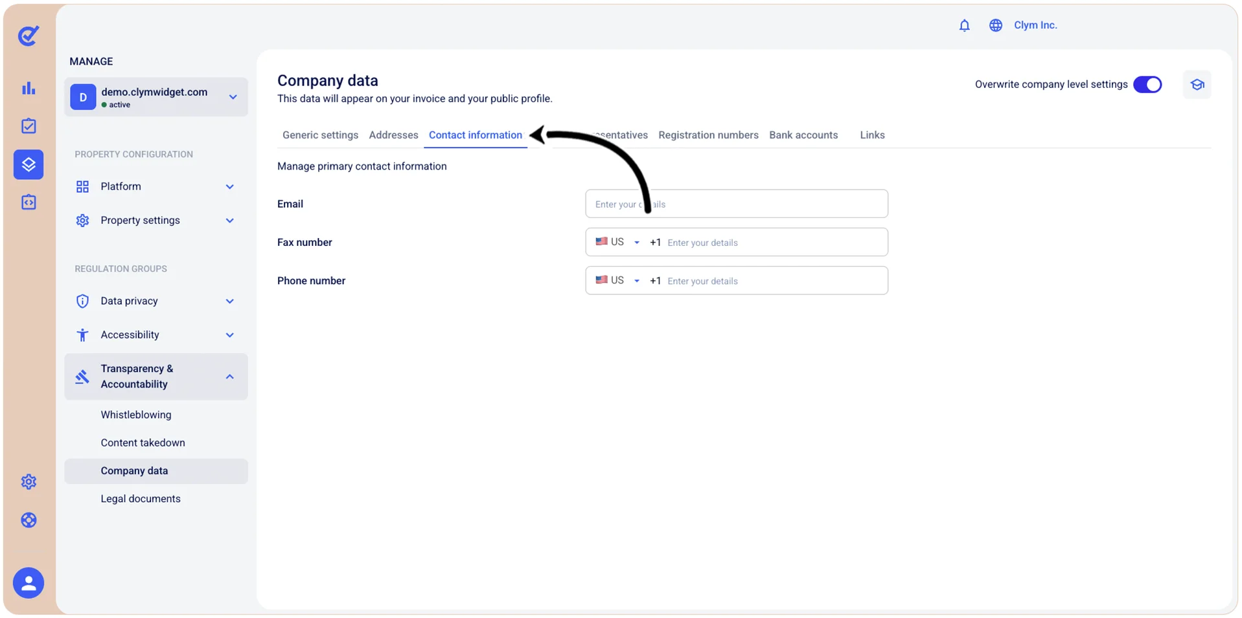Open the demo.clymwidget.com property dropdown
Image resolution: width=1242 pixels, height=618 pixels.
click(x=156, y=97)
